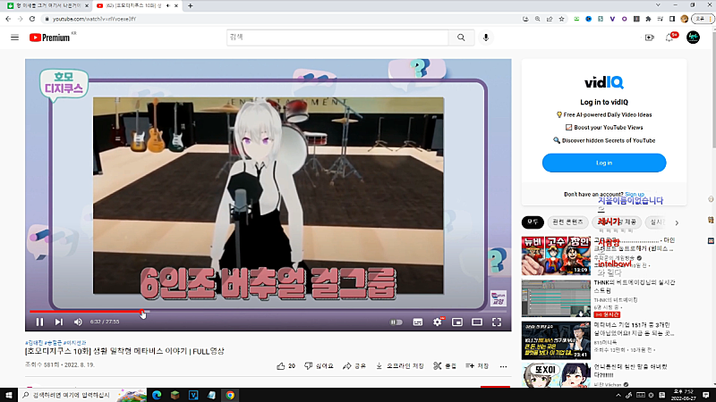Screen dimensions: 716x402
Task: Click the vidIQ Sign up link
Action: coord(635,194)
